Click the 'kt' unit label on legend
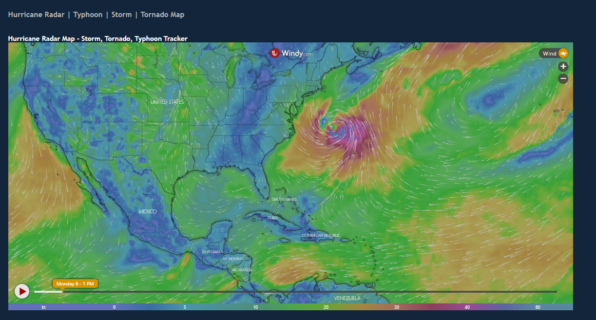This screenshot has width=596, height=320. coord(44,307)
